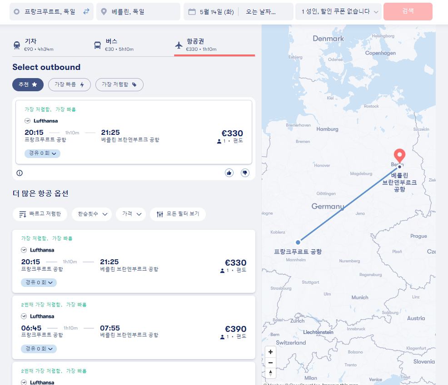Click the destination pin icon beside 베를린
448x385 pixels.
click(104, 12)
